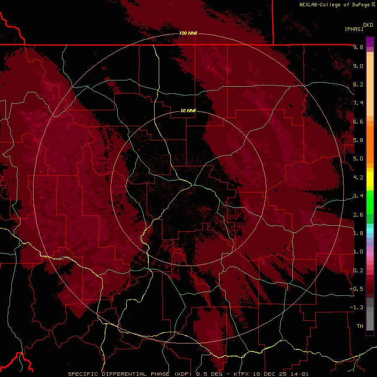Click the 5.0 value on the color scale
377x377 pixels.
(x=358, y=159)
